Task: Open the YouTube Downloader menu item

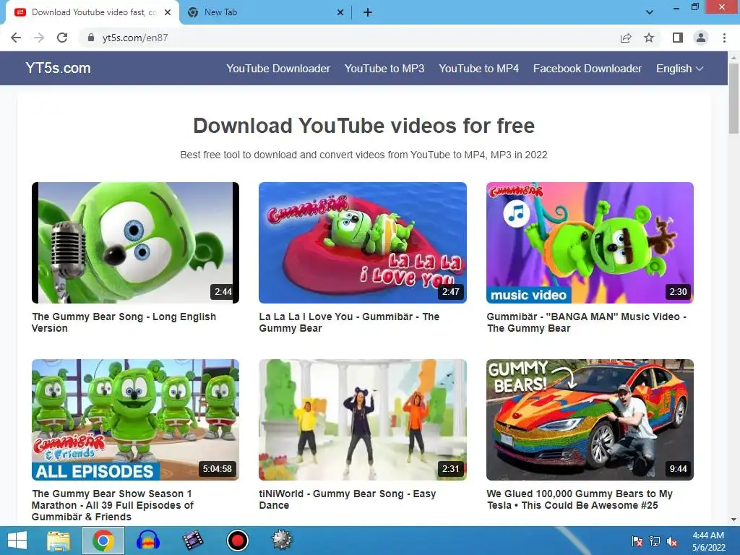Action: (x=278, y=69)
